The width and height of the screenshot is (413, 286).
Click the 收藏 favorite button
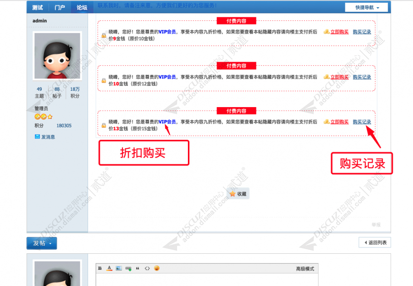point(238,193)
